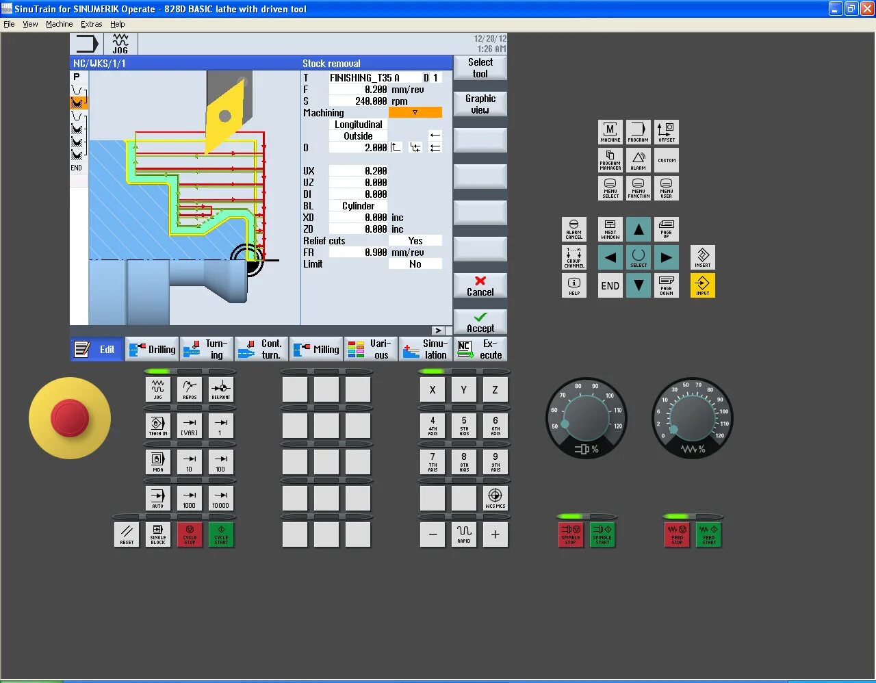The width and height of the screenshot is (876, 683).
Task: Click the MENU USER key
Action: point(667,188)
